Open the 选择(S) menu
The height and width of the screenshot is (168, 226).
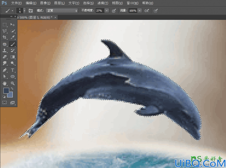point(88,3)
